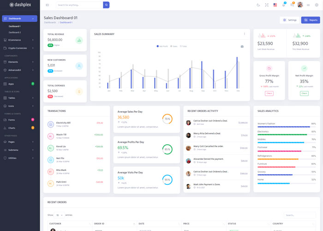323x231 pixels.
Task: Click the blue search button
Action: 106,5
